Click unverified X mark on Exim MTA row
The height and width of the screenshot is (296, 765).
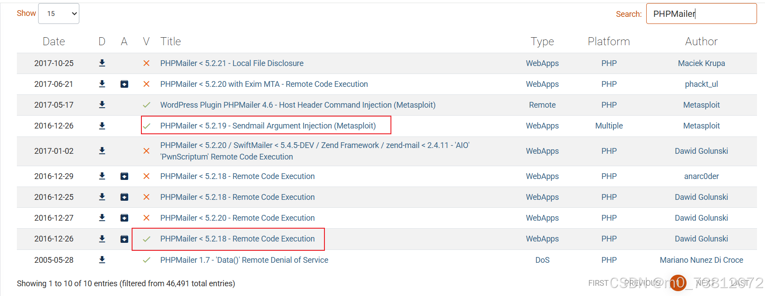(x=146, y=84)
